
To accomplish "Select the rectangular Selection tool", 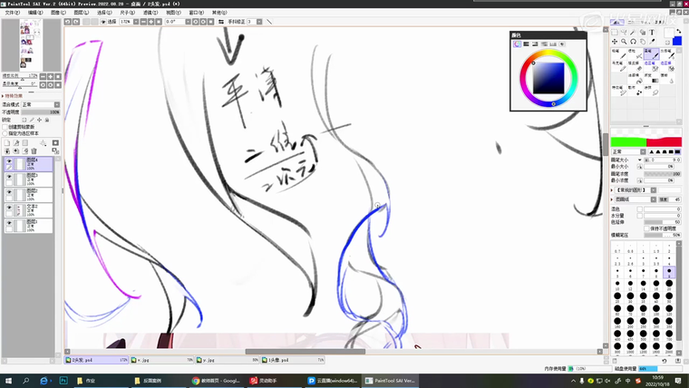I will [615, 32].
